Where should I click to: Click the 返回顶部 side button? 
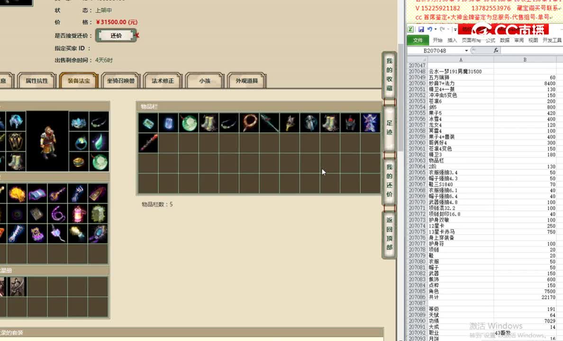[389, 233]
